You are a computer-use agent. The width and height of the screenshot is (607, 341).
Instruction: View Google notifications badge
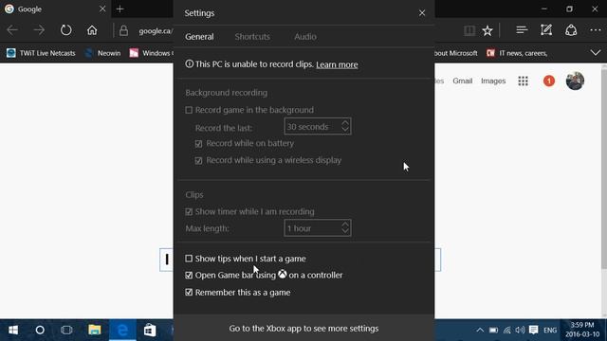pyautogui.click(x=549, y=81)
